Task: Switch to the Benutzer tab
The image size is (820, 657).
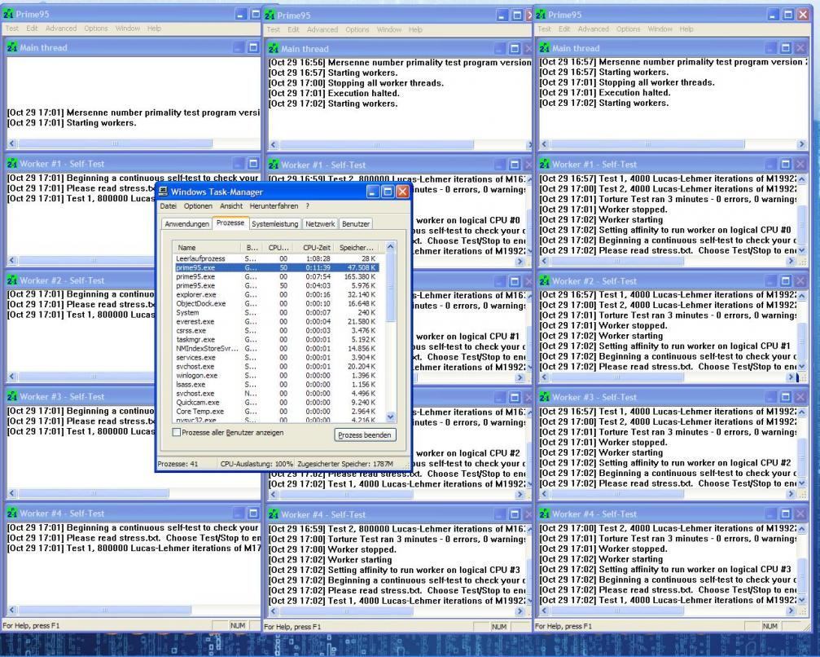Action: point(356,224)
